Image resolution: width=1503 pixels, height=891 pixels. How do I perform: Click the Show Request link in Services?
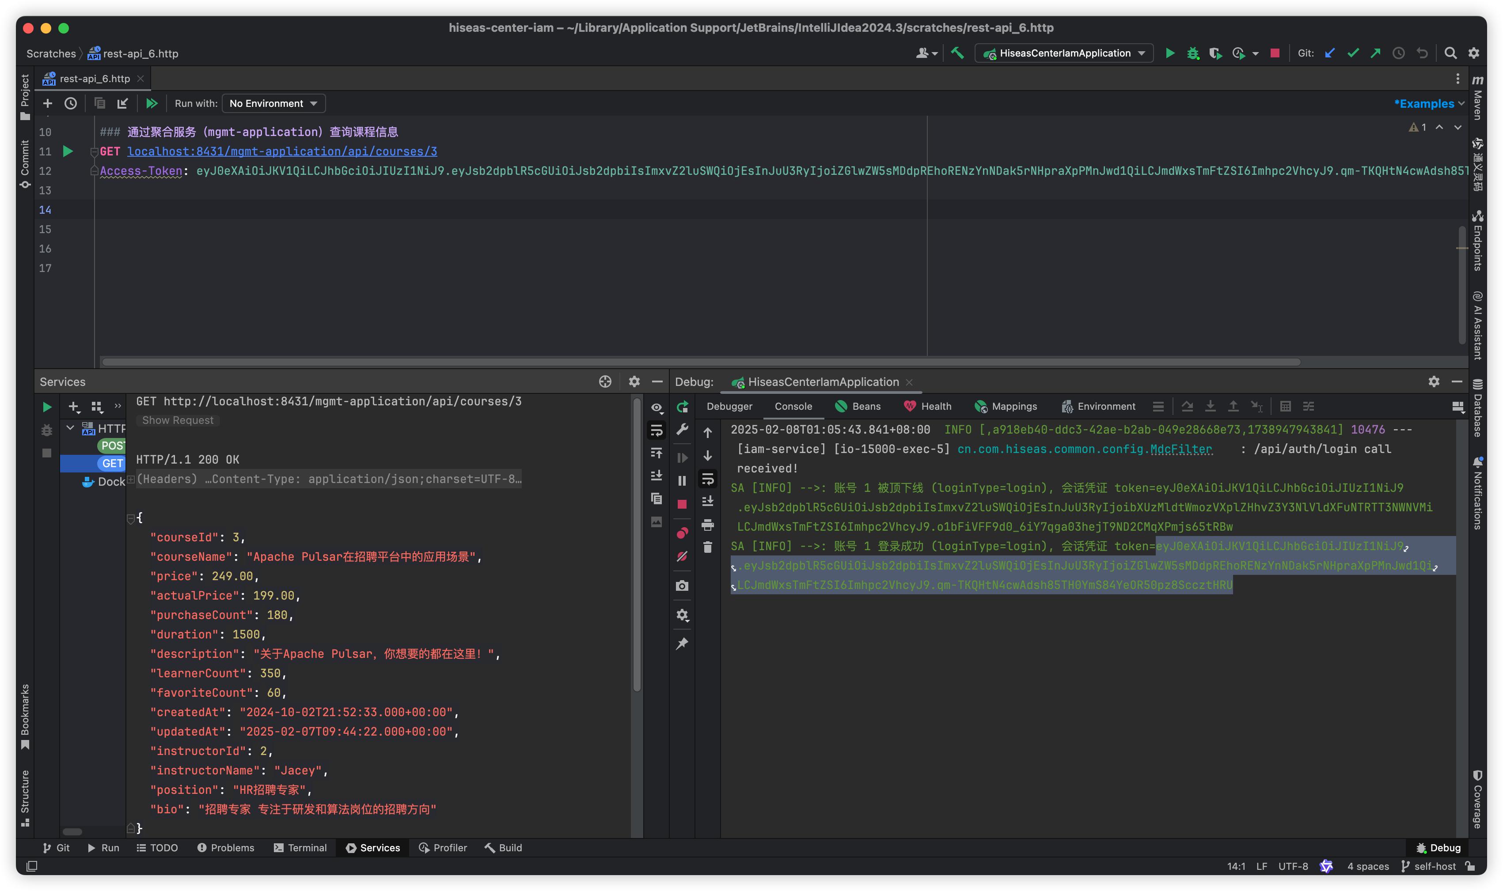[178, 420]
